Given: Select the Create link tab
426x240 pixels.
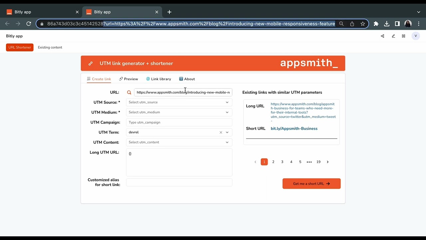Looking at the screenshot, I should pos(99,79).
